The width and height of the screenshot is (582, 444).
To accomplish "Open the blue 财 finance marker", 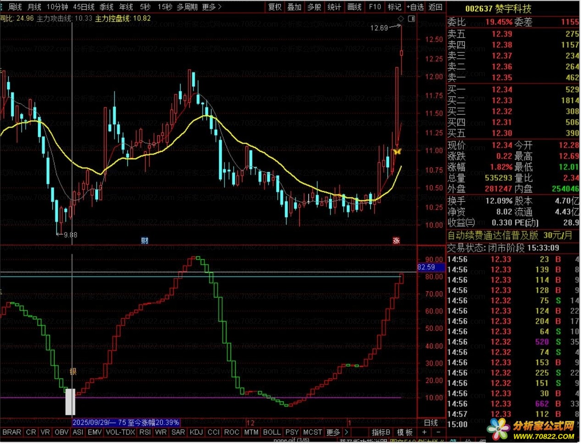I will pos(145,241).
